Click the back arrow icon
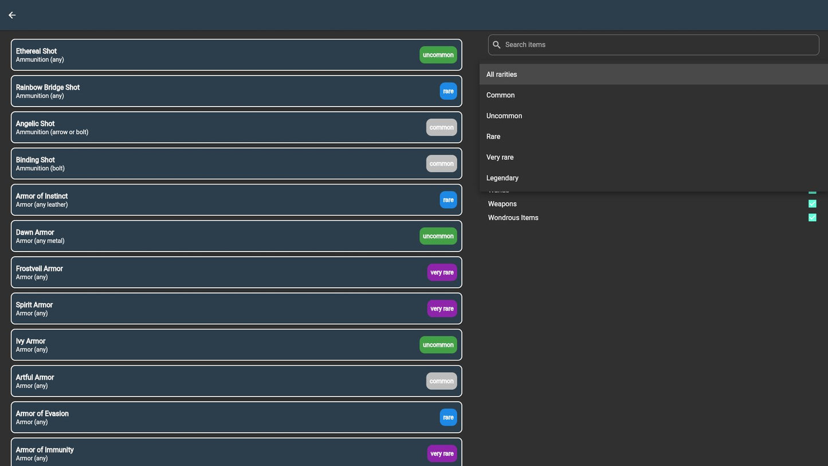Viewport: 828px width, 466px height. [12, 15]
